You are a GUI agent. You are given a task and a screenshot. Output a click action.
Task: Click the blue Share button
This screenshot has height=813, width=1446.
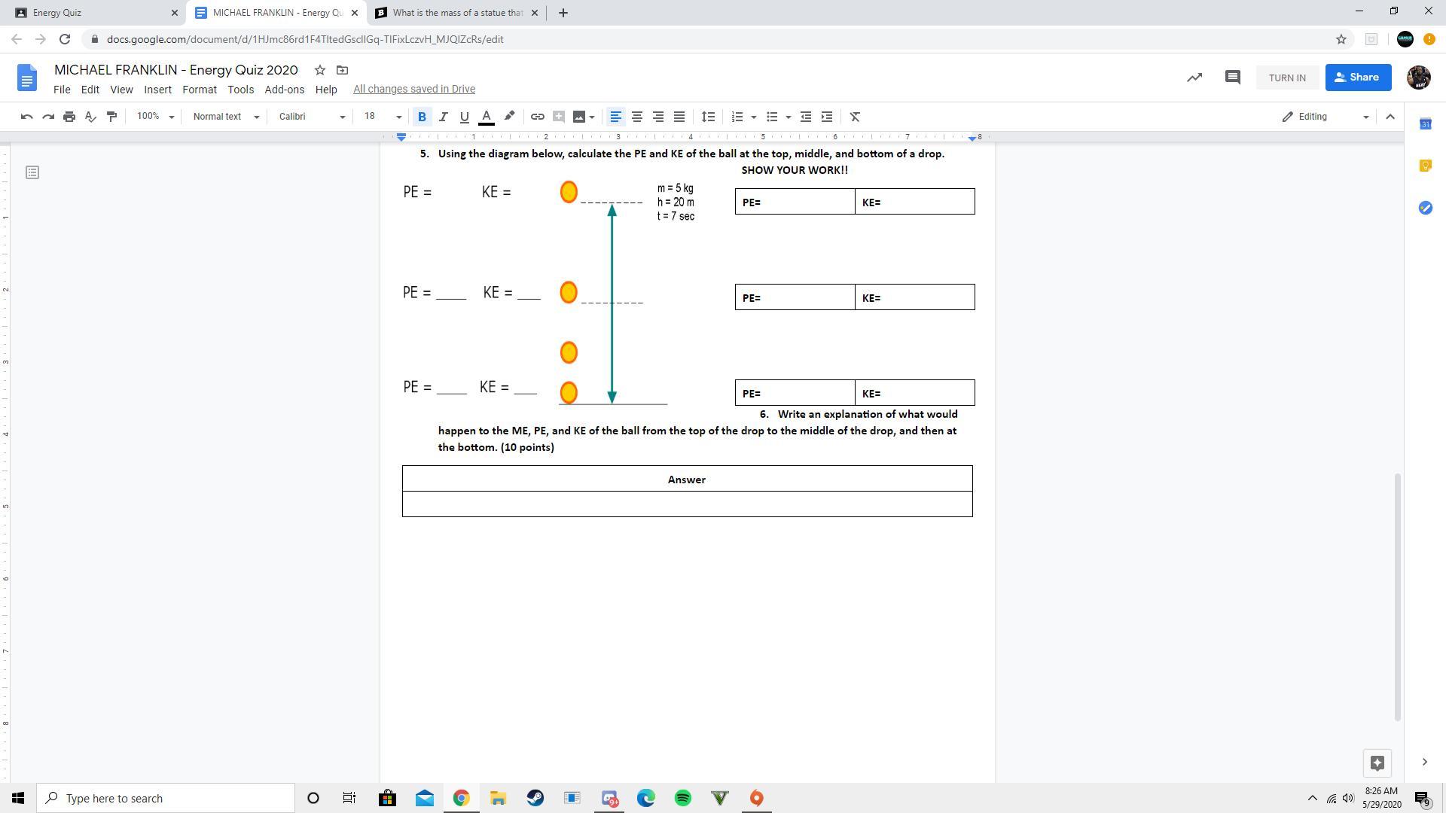1357,78
